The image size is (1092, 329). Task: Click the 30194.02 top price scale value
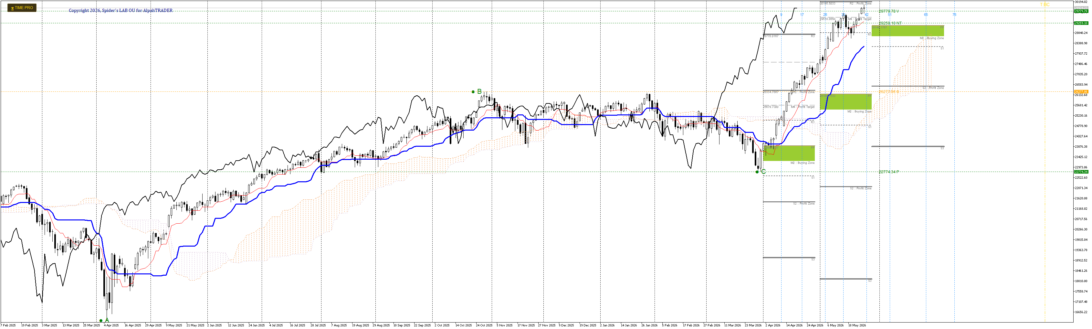[x=1082, y=2]
